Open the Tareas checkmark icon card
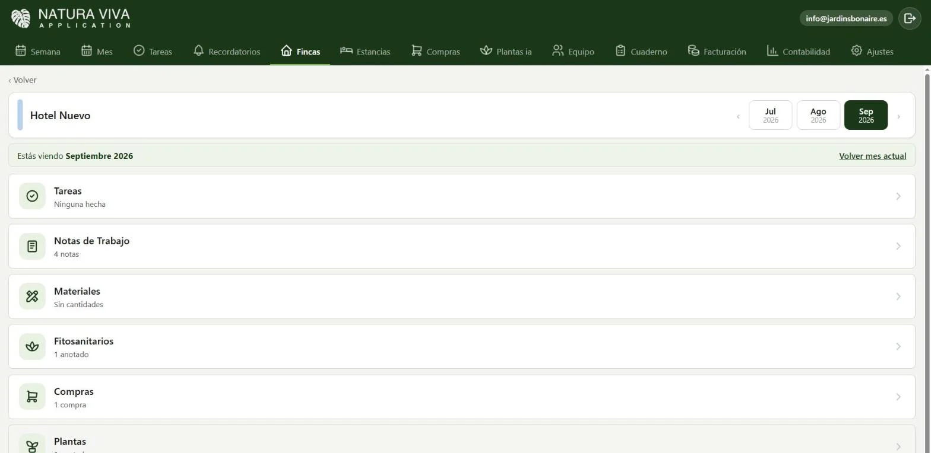The image size is (931, 453). coord(32,196)
